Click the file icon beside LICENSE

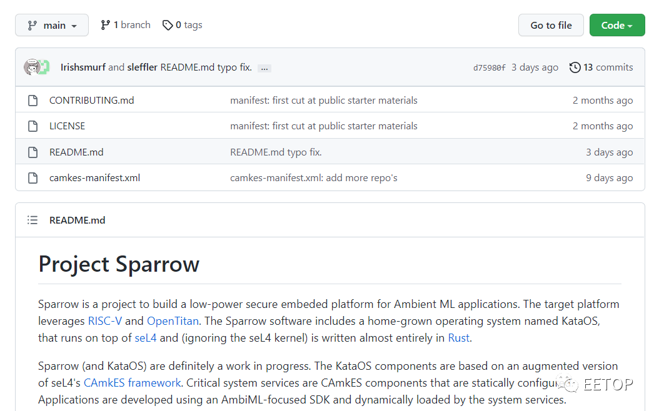33,126
